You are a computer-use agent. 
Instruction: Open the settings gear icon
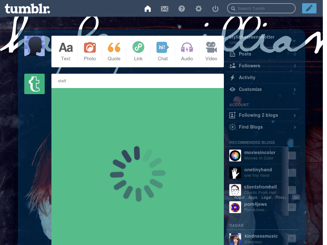[x=199, y=9]
